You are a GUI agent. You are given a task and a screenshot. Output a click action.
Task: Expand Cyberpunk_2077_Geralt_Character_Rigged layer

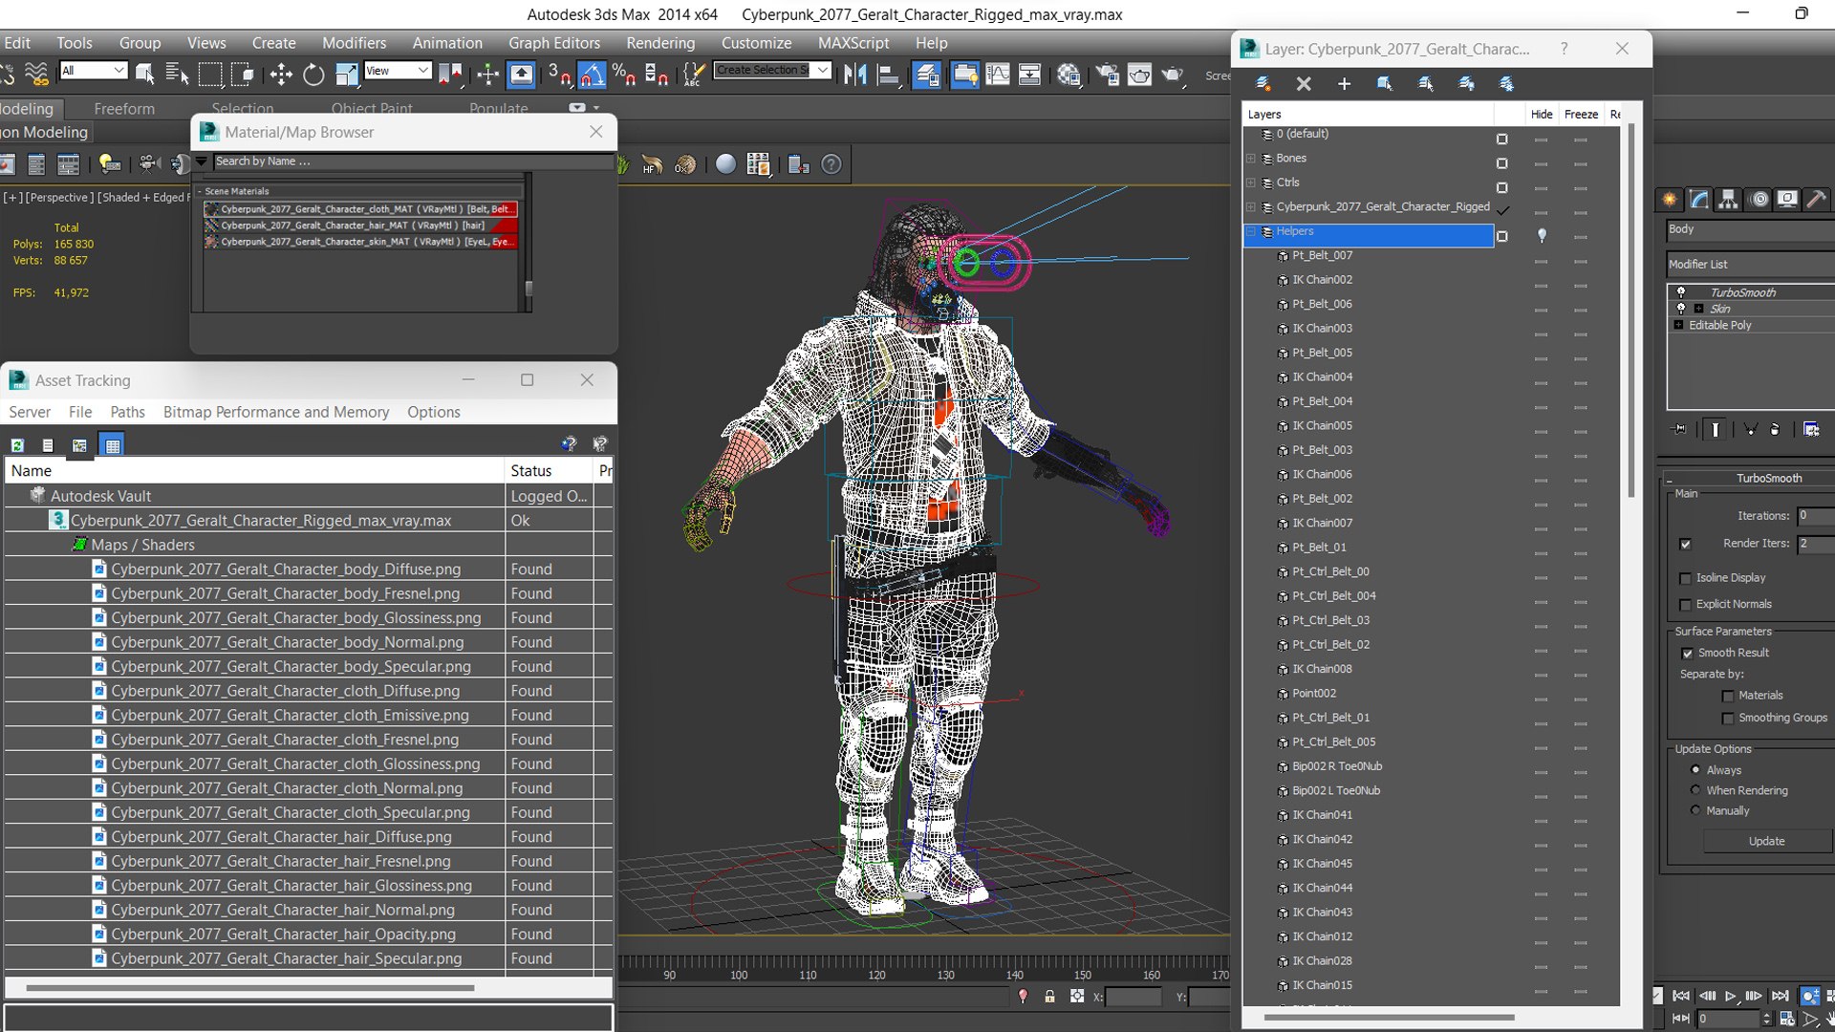(1250, 207)
